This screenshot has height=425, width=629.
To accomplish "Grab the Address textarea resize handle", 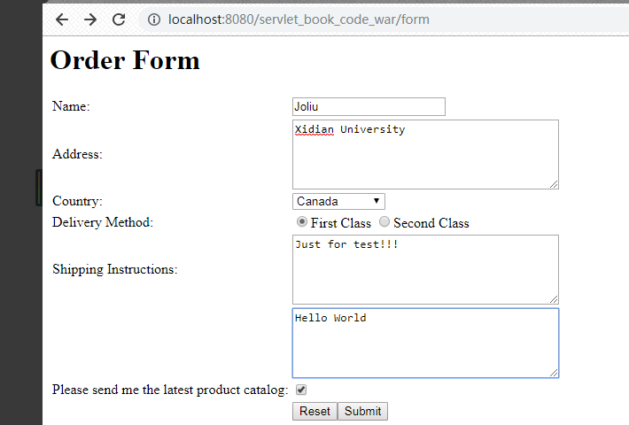I will [x=554, y=184].
